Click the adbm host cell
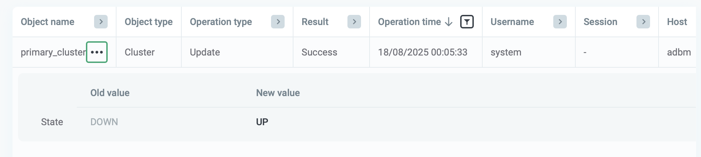 (x=679, y=52)
